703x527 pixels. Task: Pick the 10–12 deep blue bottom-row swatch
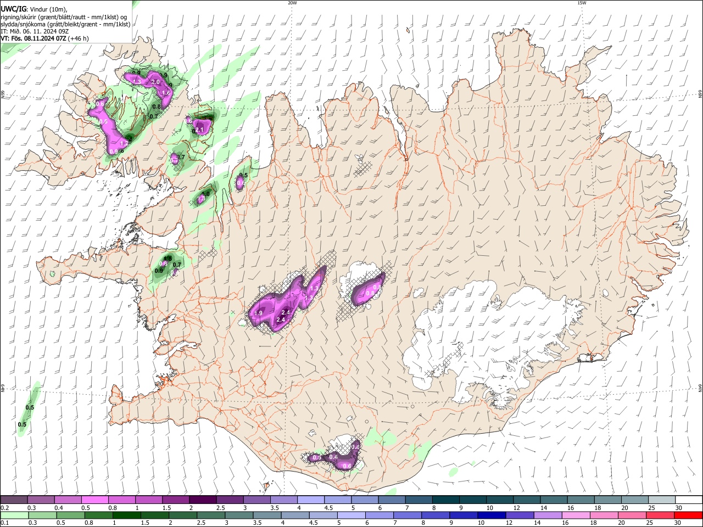pyautogui.click(x=490, y=515)
